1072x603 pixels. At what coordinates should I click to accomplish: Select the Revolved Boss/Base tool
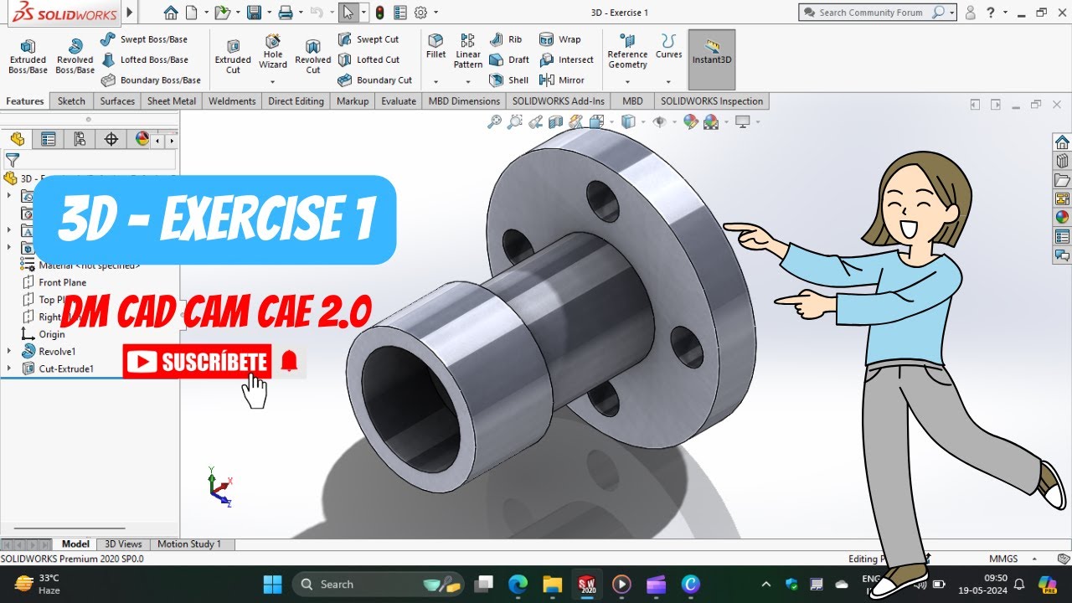tap(75, 56)
